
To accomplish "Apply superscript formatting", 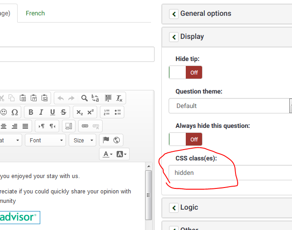I will point(90,112).
